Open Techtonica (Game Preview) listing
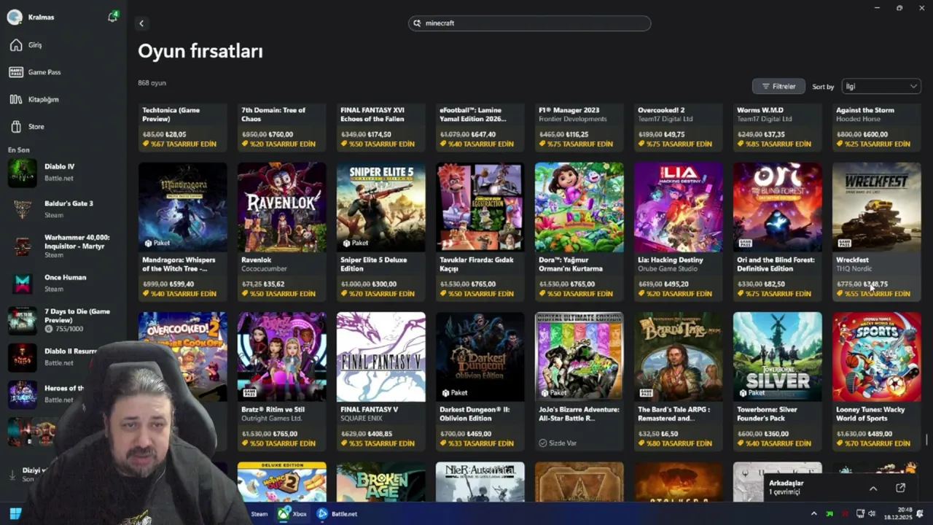 tap(182, 128)
